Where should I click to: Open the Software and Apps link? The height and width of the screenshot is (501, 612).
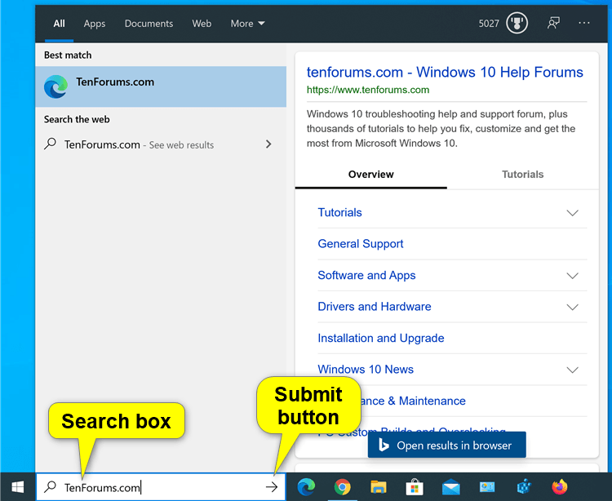pos(366,275)
